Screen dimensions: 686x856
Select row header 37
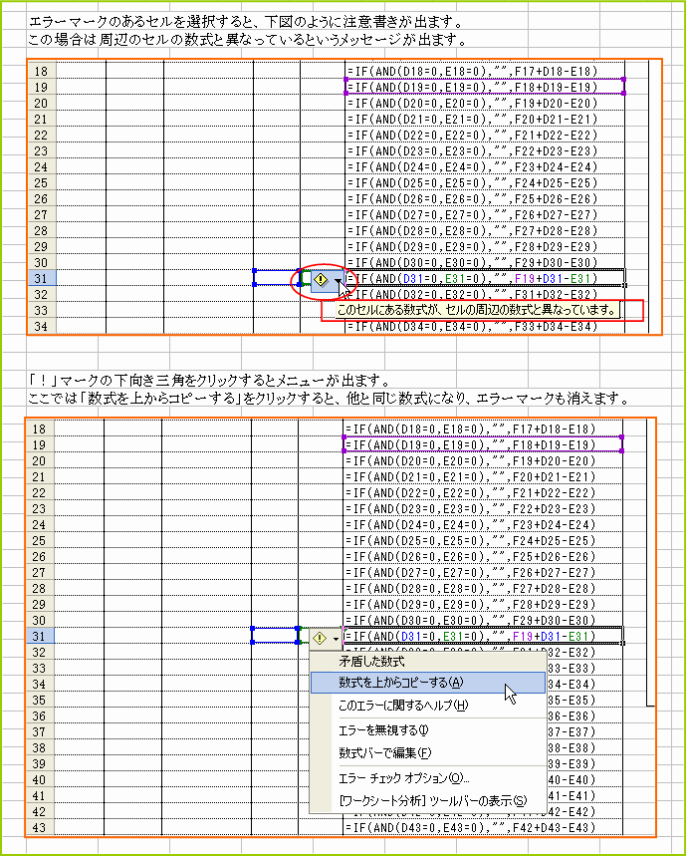pos(39,731)
